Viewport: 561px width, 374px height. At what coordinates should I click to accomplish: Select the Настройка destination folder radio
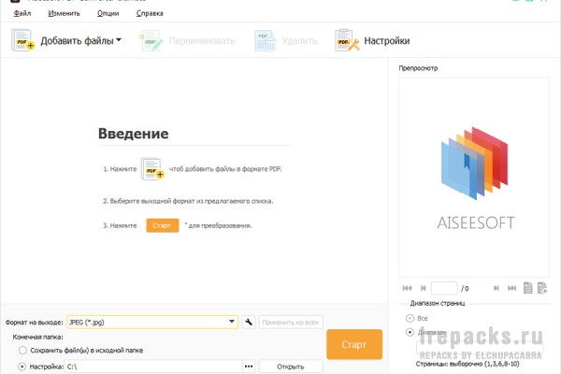(22, 367)
